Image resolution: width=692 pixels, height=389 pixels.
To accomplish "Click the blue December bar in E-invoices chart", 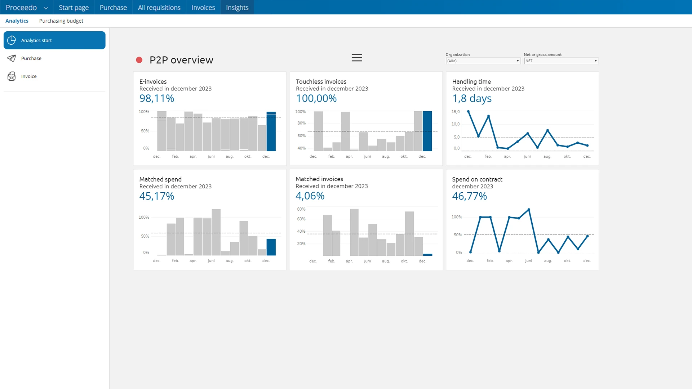I will pos(271,131).
